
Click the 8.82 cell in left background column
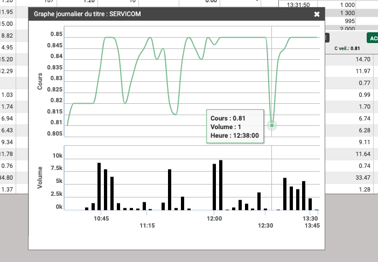pos(7,36)
